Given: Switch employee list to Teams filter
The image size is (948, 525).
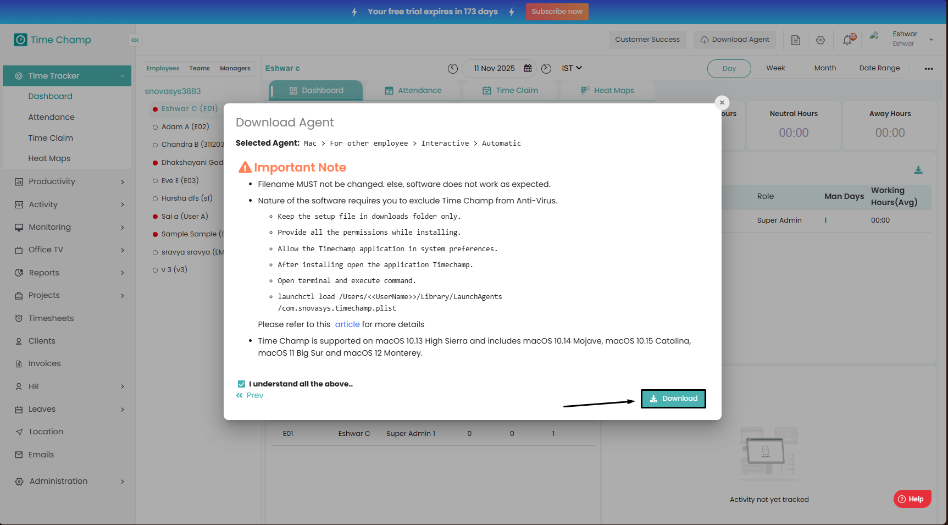Looking at the screenshot, I should (199, 69).
